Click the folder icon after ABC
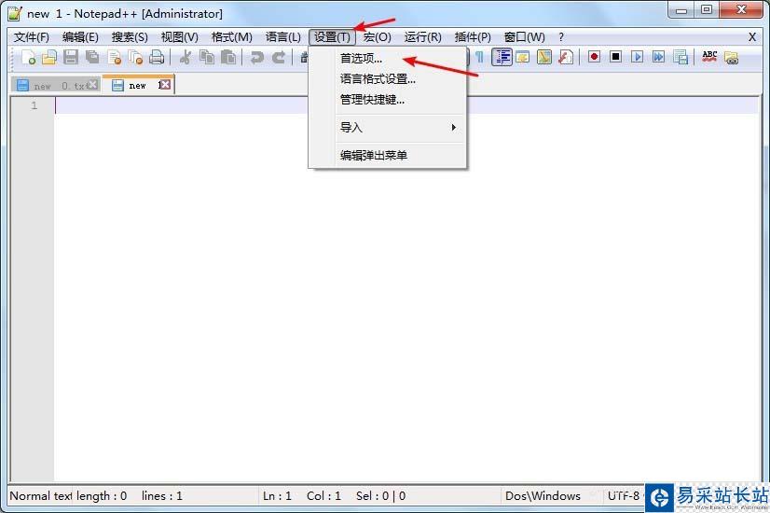This screenshot has height=513, width=770. point(731,58)
